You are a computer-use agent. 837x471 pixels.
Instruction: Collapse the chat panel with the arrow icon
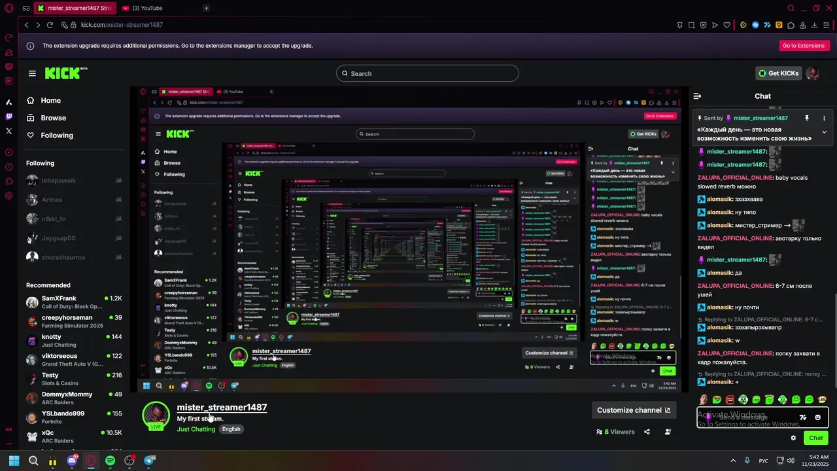(x=697, y=96)
